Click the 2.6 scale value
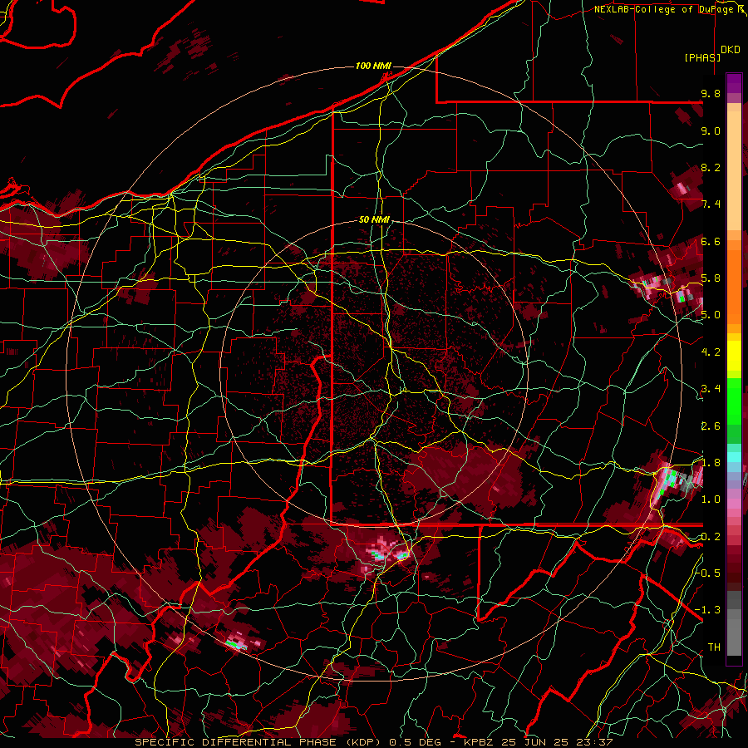The width and height of the screenshot is (748, 748). click(x=711, y=426)
